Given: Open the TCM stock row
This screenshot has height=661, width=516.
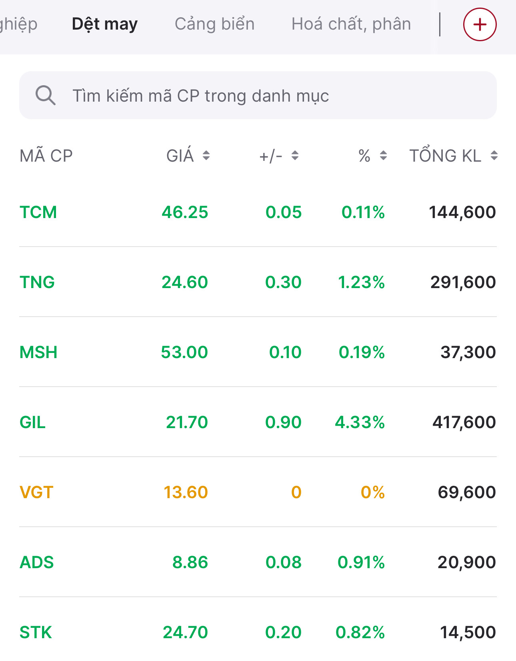Looking at the screenshot, I should tap(38, 212).
